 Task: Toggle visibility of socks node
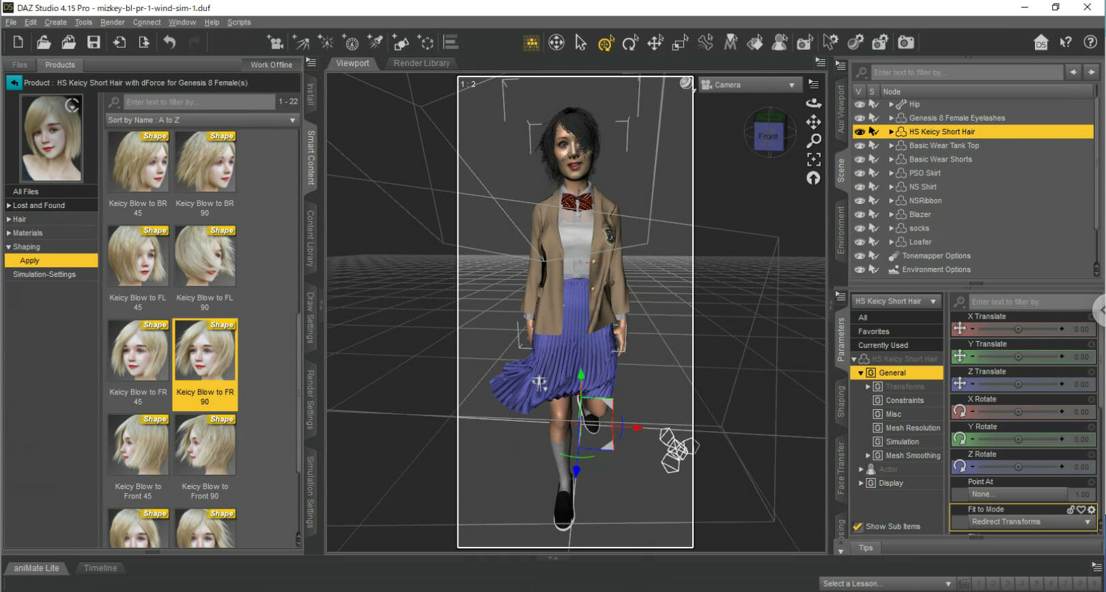point(860,228)
